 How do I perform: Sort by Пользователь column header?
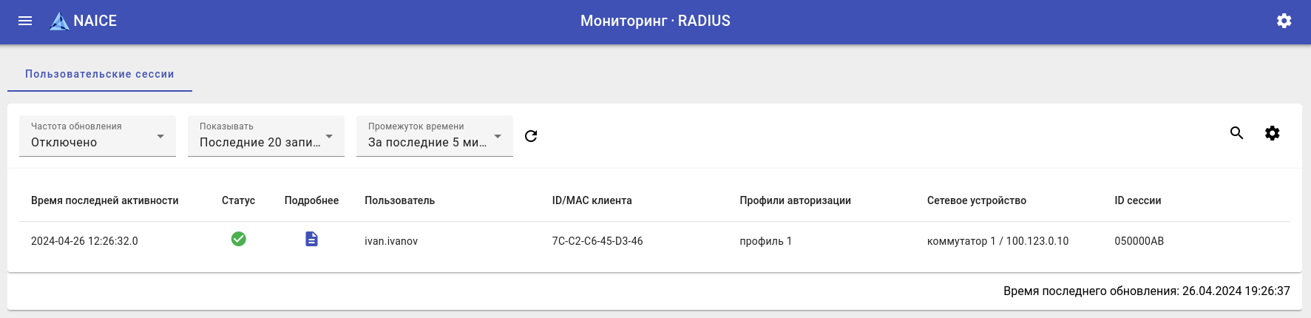399,200
